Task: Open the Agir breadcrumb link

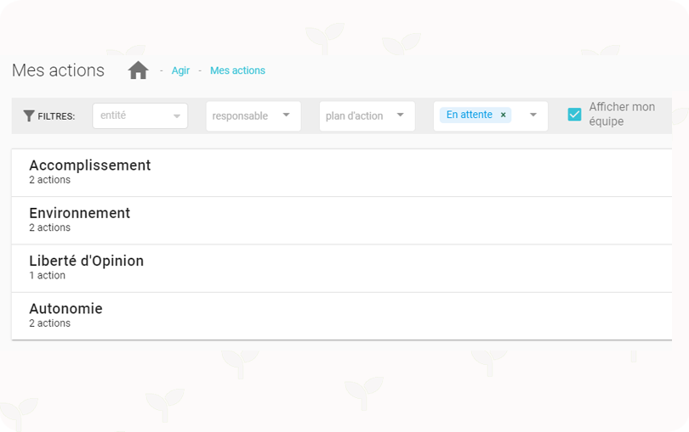Action: click(x=180, y=70)
